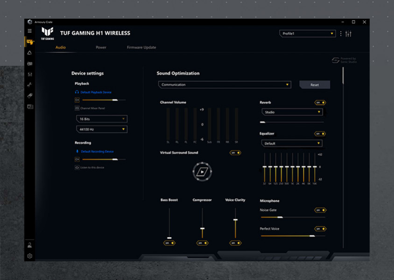Click the Noise Gate slider

pos(293,217)
